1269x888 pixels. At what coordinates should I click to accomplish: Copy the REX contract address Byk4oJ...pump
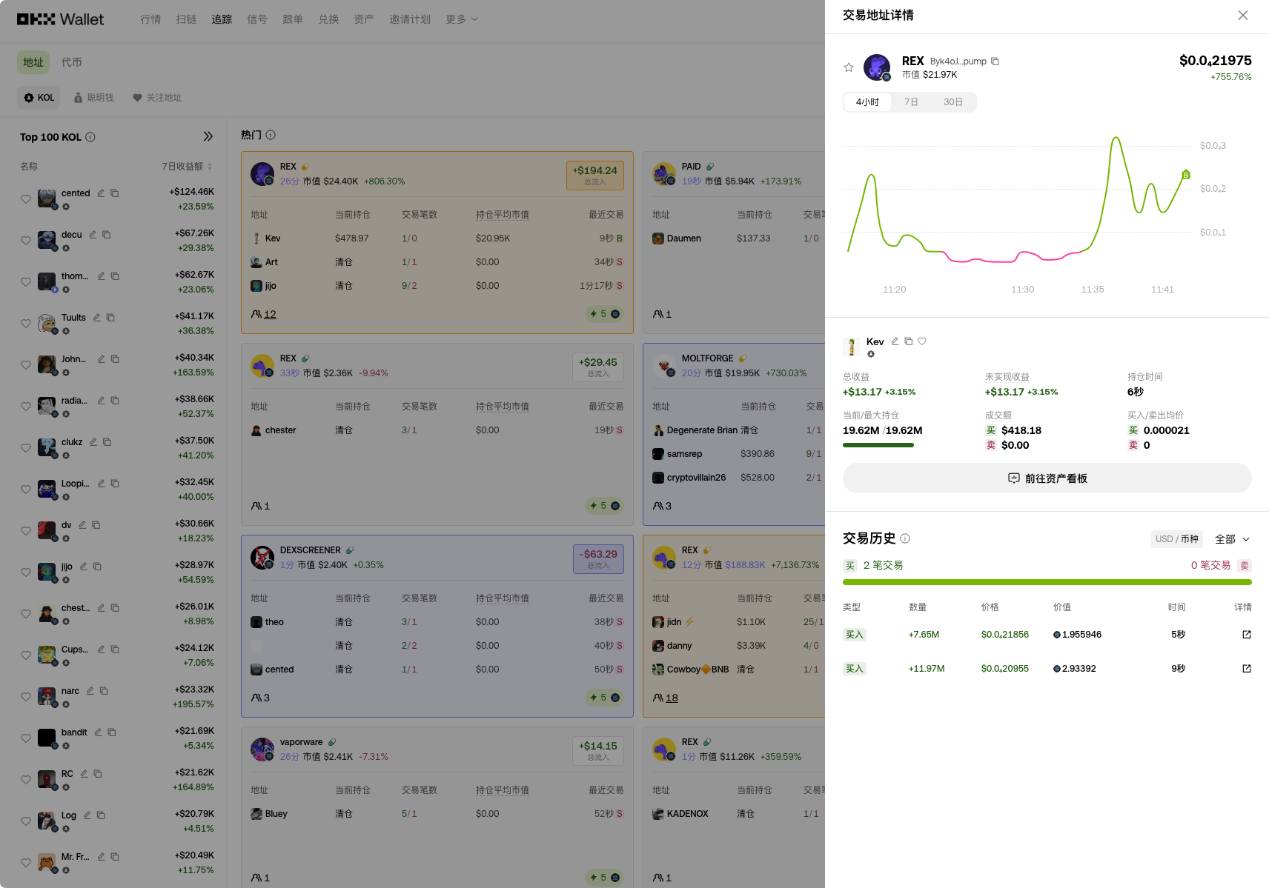pyautogui.click(x=995, y=61)
